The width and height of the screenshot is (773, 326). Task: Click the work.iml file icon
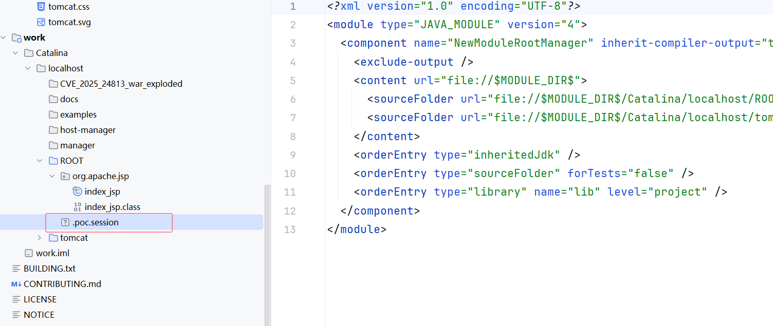pyautogui.click(x=29, y=254)
